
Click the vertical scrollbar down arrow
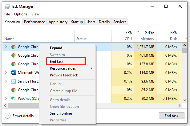[x=184, y=100]
